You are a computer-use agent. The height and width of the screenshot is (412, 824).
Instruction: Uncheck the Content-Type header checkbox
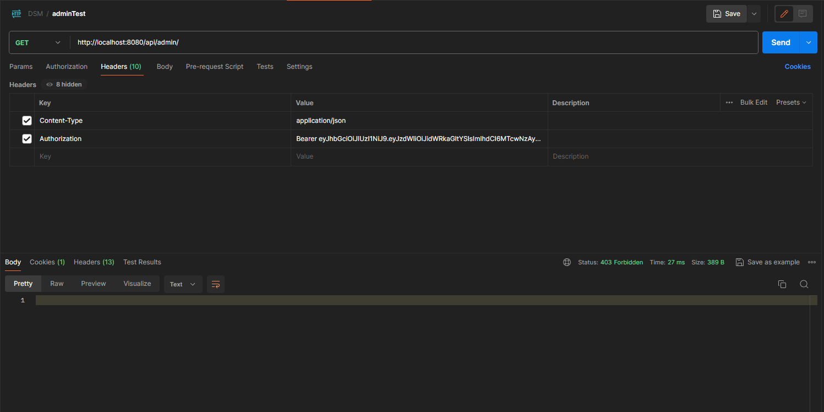pos(27,121)
